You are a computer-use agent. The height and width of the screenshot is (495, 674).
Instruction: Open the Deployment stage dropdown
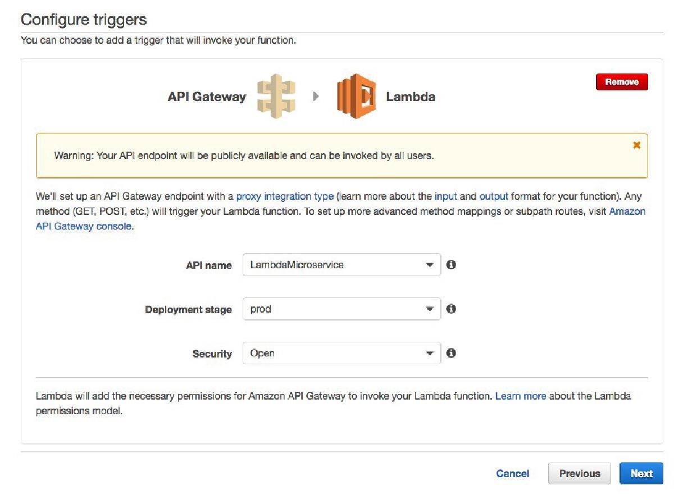tap(341, 309)
